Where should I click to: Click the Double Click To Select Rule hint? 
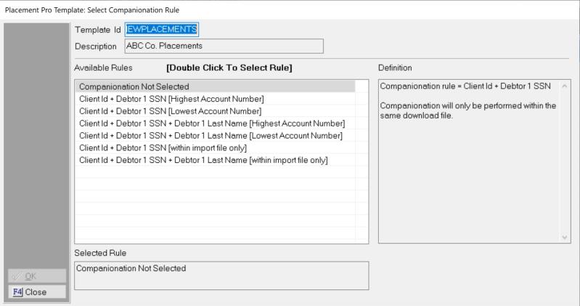click(229, 68)
